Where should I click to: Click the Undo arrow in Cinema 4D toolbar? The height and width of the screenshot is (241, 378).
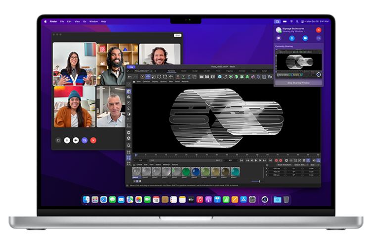tap(130, 77)
